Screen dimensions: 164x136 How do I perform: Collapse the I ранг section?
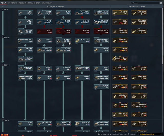pyautogui.click(x=5, y=9)
